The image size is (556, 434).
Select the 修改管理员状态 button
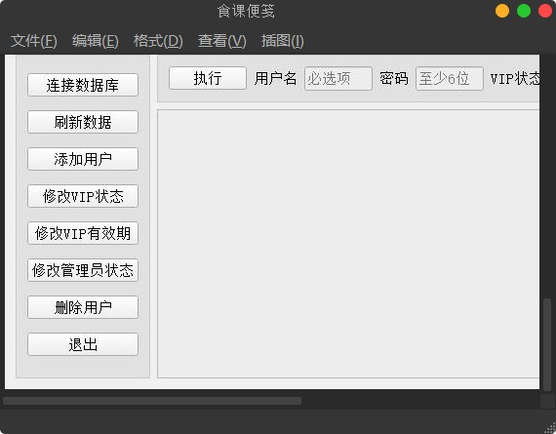pyautogui.click(x=83, y=270)
